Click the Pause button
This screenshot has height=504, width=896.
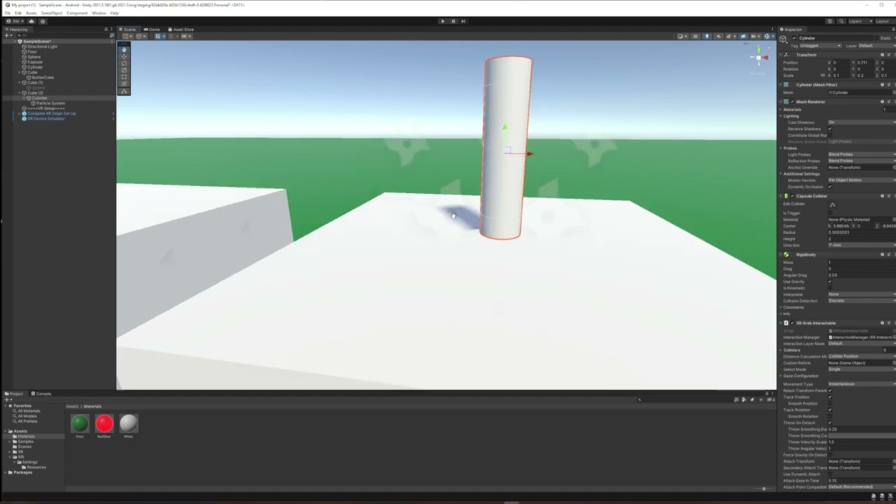453,21
